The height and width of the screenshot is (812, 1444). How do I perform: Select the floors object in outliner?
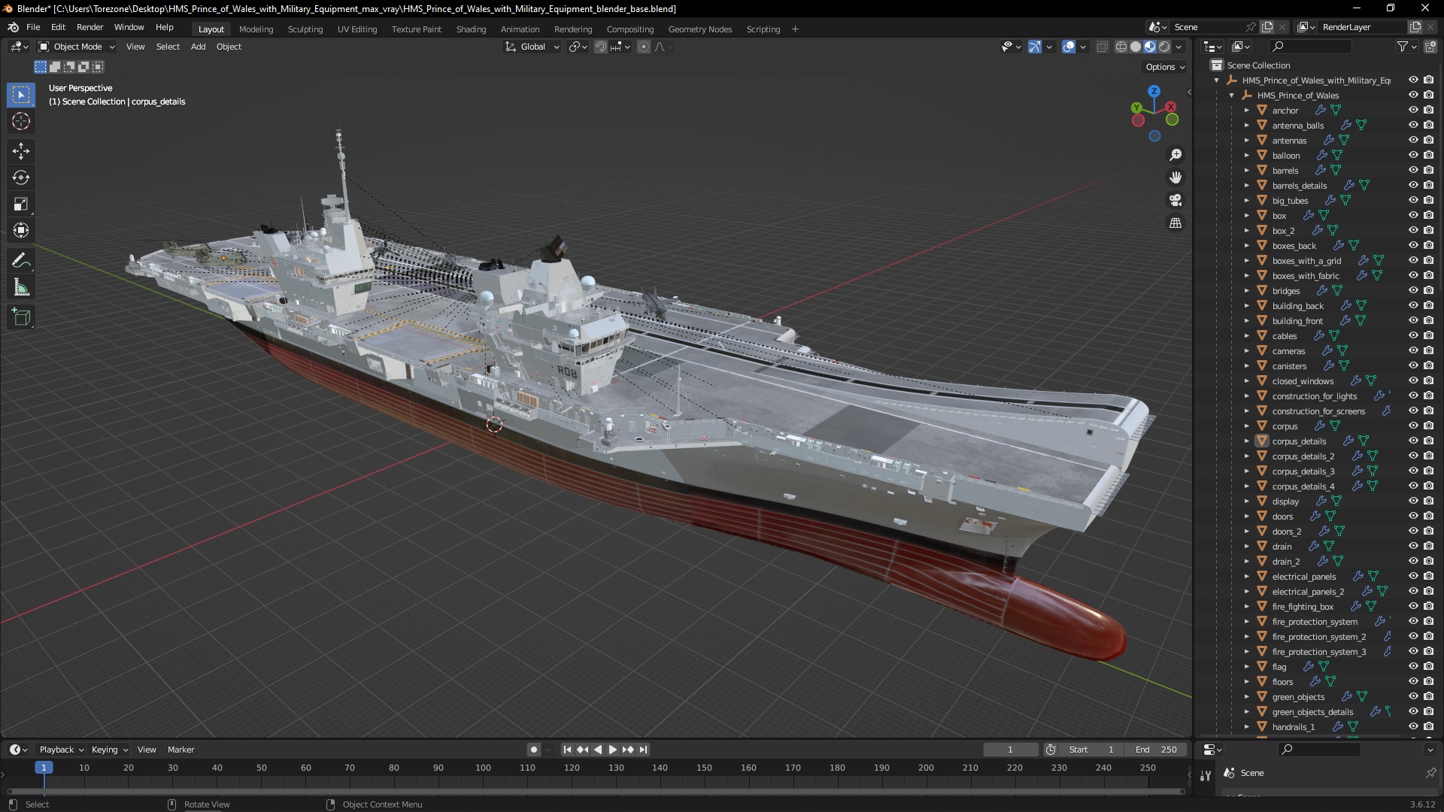point(1282,682)
